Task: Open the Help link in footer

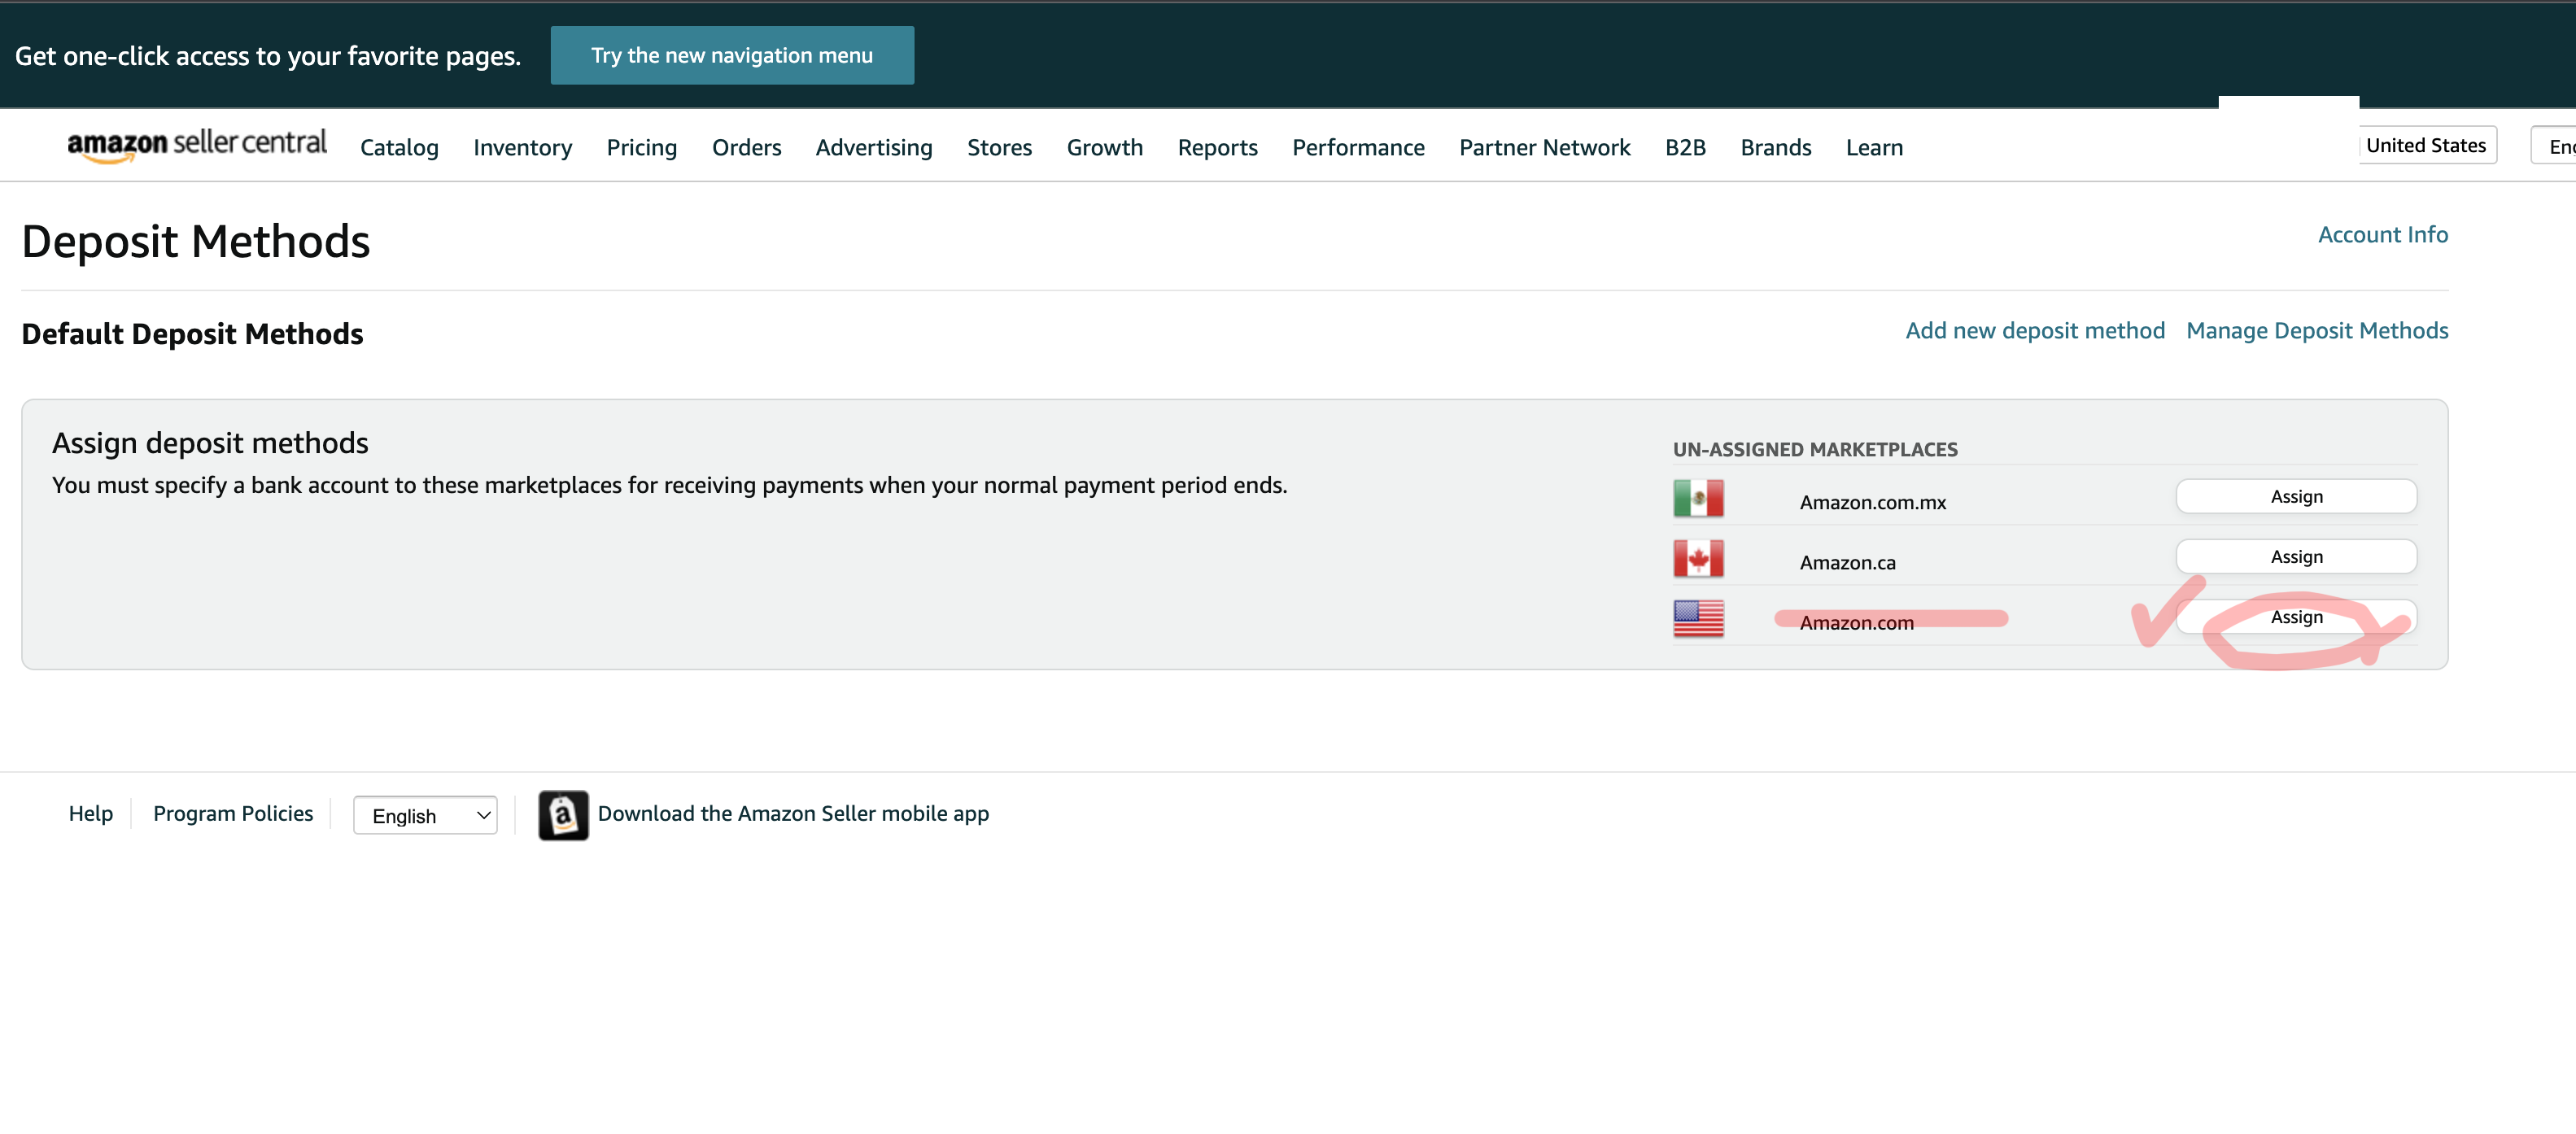Action: [90, 813]
